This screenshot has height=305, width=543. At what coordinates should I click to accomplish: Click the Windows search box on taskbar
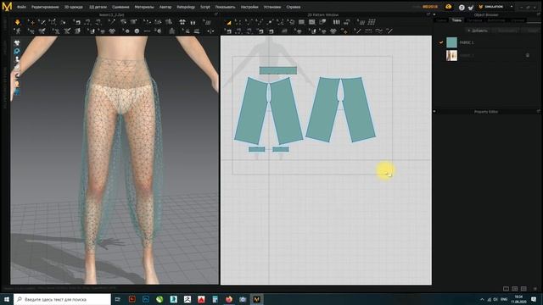coord(62,299)
